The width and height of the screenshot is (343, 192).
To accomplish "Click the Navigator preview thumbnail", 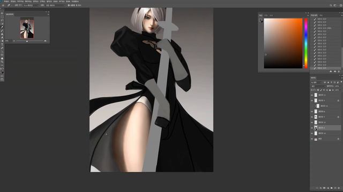I will tap(27, 28).
